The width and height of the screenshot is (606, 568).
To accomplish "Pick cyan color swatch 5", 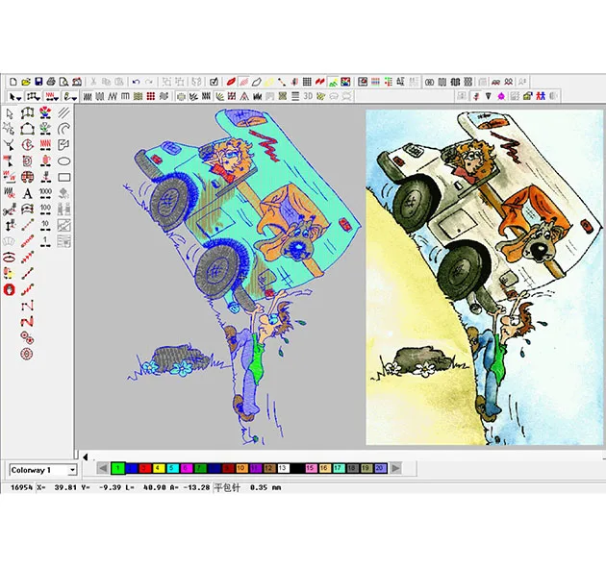I will pyautogui.click(x=172, y=468).
